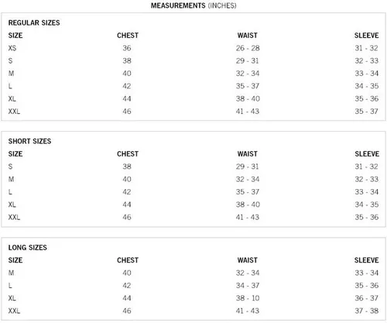Click waist value 38 - 10 in Long Sizes
This screenshot has width=387, height=323.
pos(248,298)
